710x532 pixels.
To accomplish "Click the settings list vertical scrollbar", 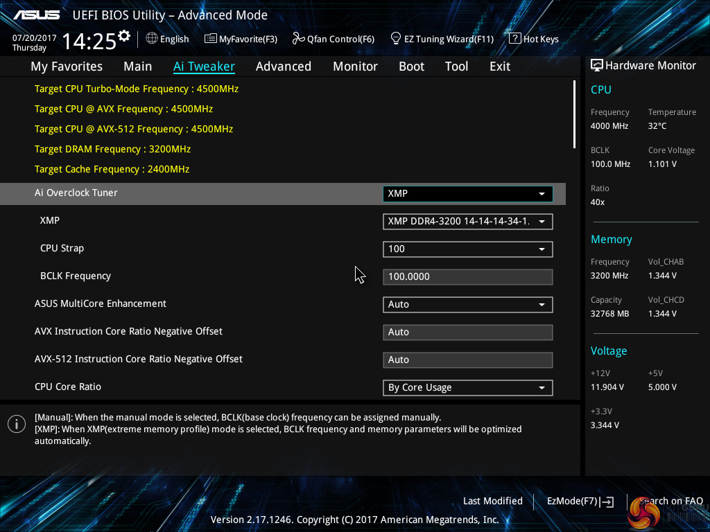I will click(574, 114).
